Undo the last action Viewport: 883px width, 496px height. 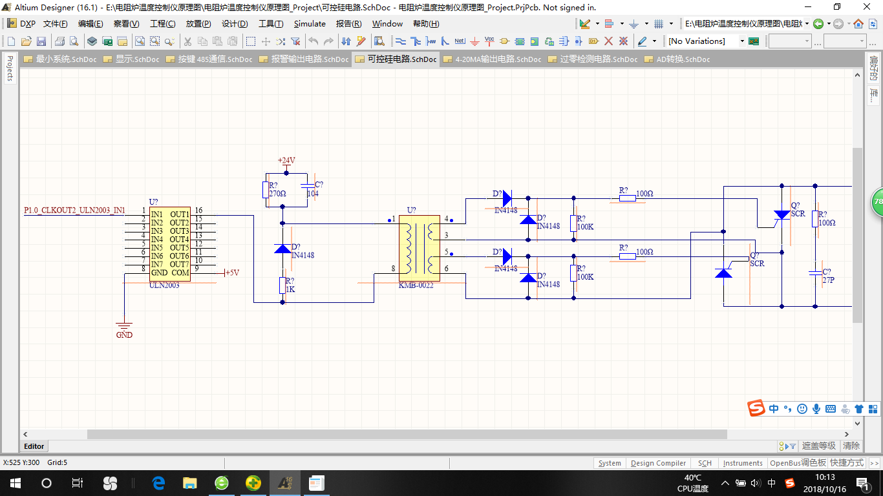[x=314, y=41]
